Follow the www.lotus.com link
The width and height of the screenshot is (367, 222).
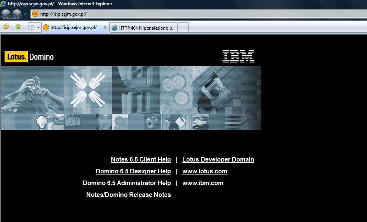point(204,171)
